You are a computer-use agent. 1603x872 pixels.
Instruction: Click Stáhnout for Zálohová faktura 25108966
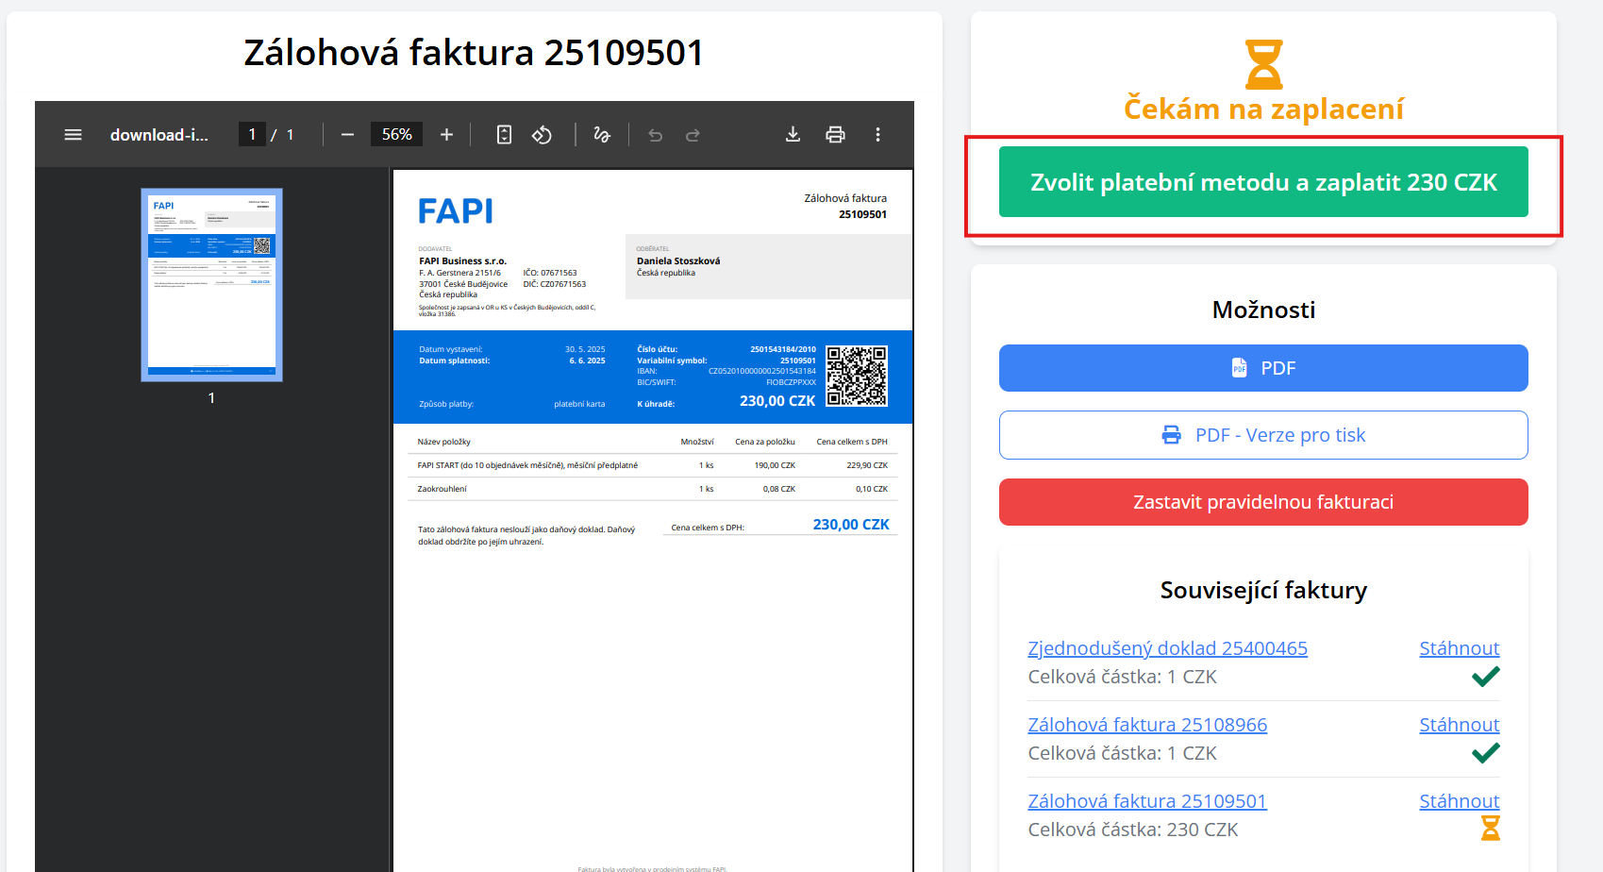1460,725
